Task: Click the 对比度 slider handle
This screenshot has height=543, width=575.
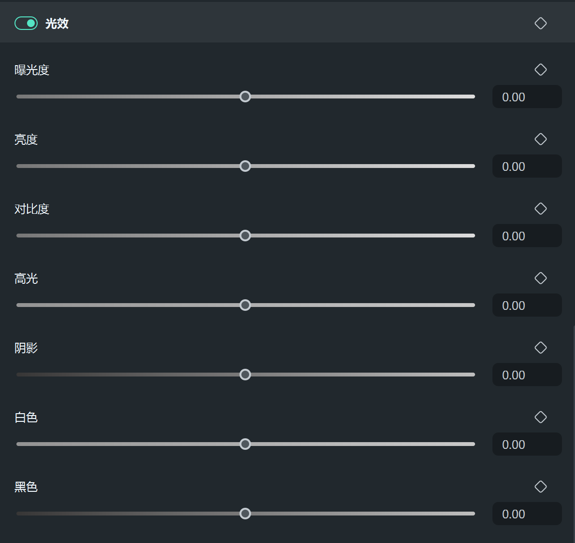Action: coord(245,236)
